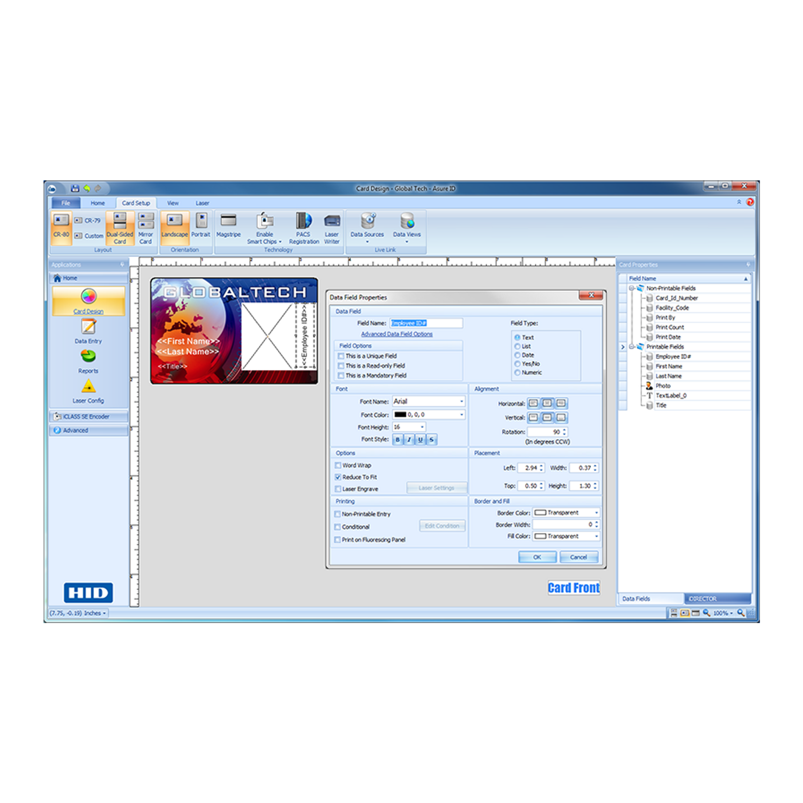Click the Laser Writer icon
The height and width of the screenshot is (803, 803).
coord(332,221)
